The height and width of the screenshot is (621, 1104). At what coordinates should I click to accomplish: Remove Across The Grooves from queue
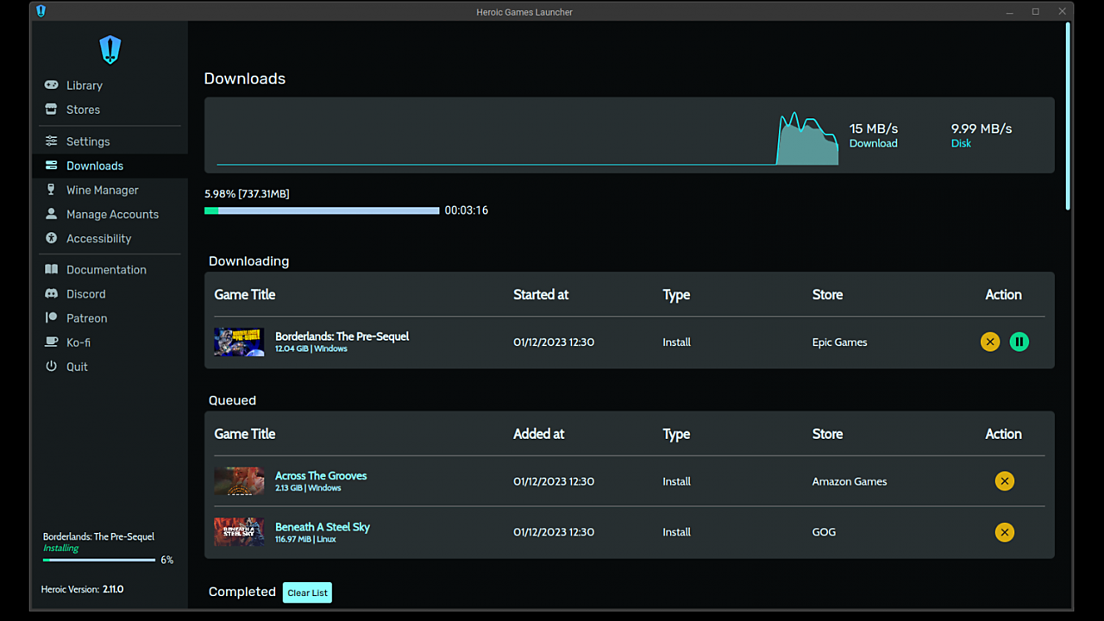pyautogui.click(x=1004, y=481)
